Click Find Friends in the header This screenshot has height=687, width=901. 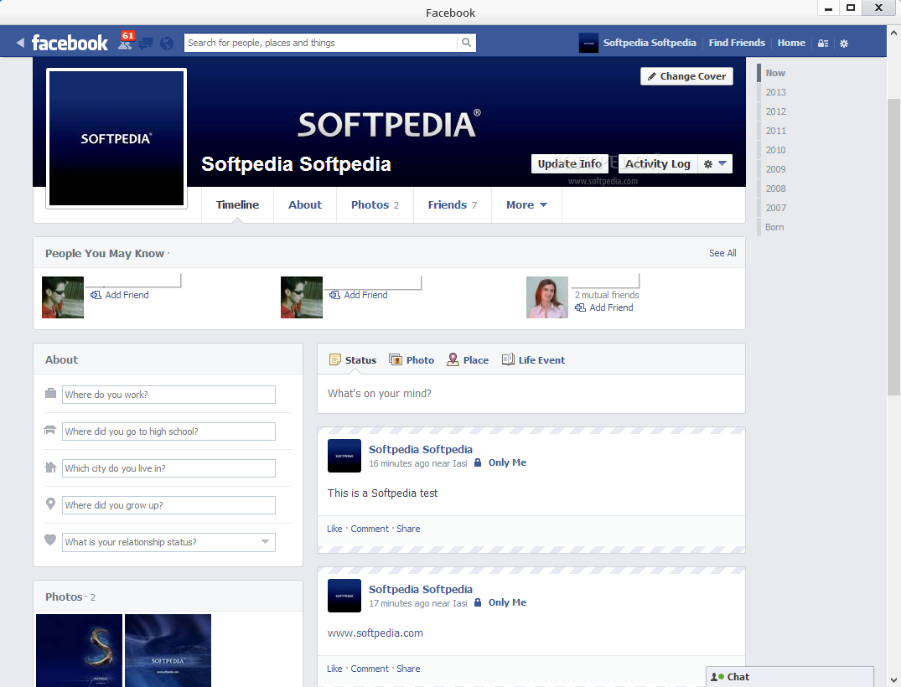737,43
